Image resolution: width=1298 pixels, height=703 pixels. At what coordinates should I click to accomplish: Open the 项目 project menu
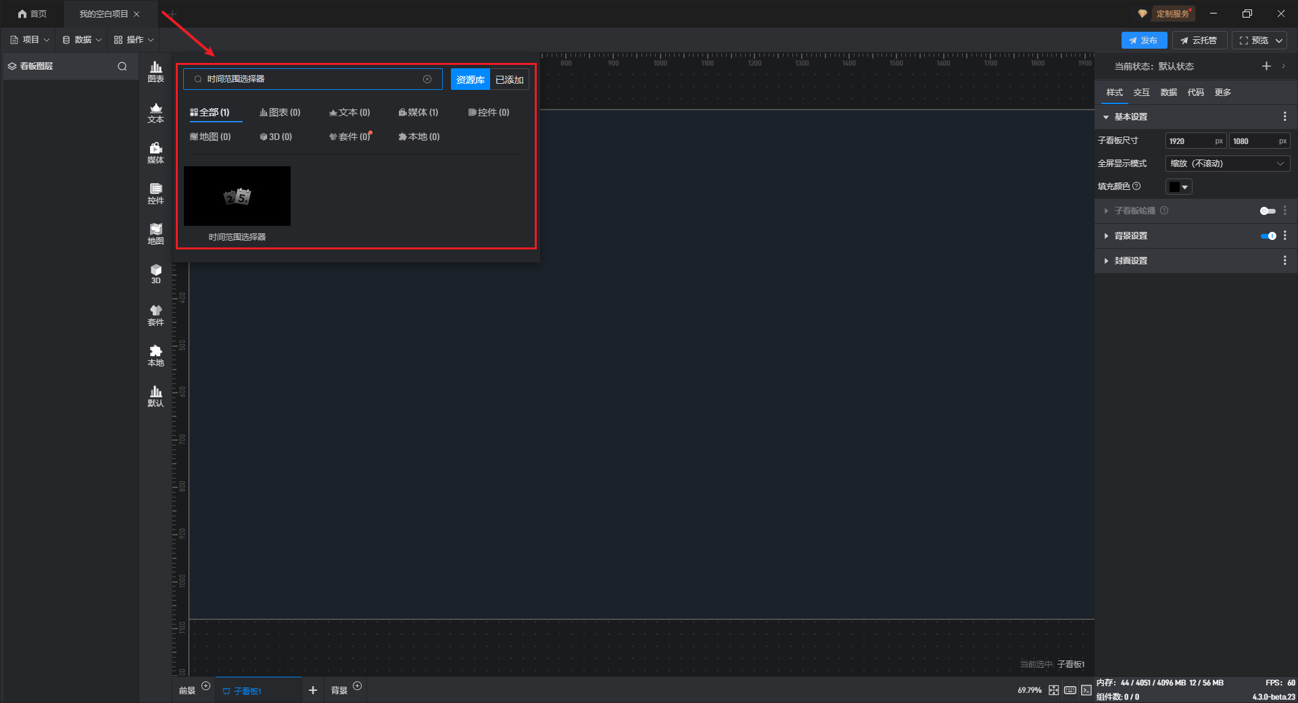pyautogui.click(x=30, y=40)
